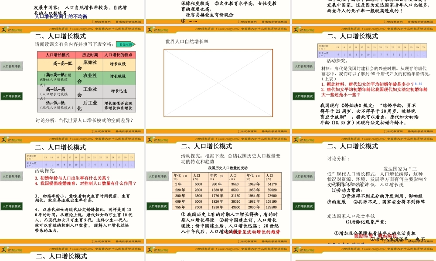Click the 21世纪教育 logo on the growth-mode table slide
436x261 pixels.
[x=12, y=30]
